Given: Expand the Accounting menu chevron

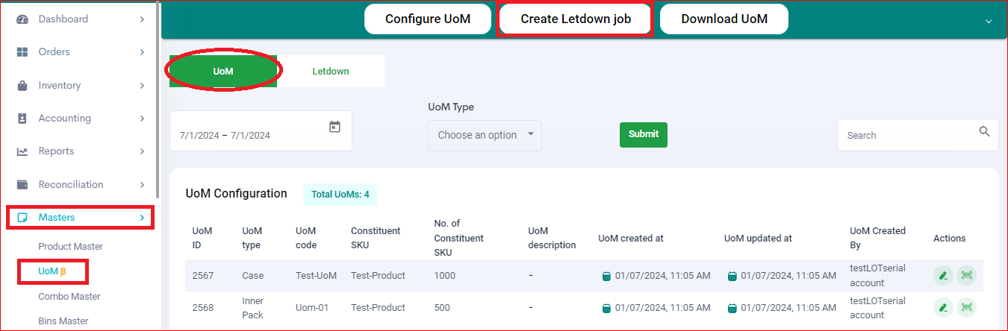Looking at the screenshot, I should pyautogui.click(x=142, y=119).
